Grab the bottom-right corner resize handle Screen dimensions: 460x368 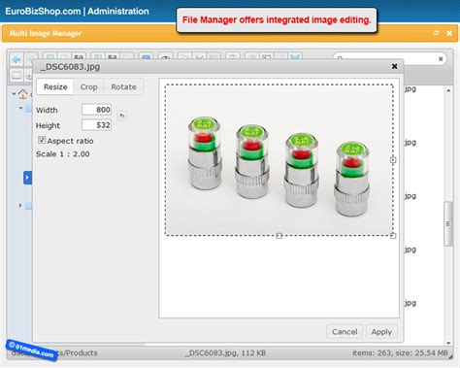point(393,236)
